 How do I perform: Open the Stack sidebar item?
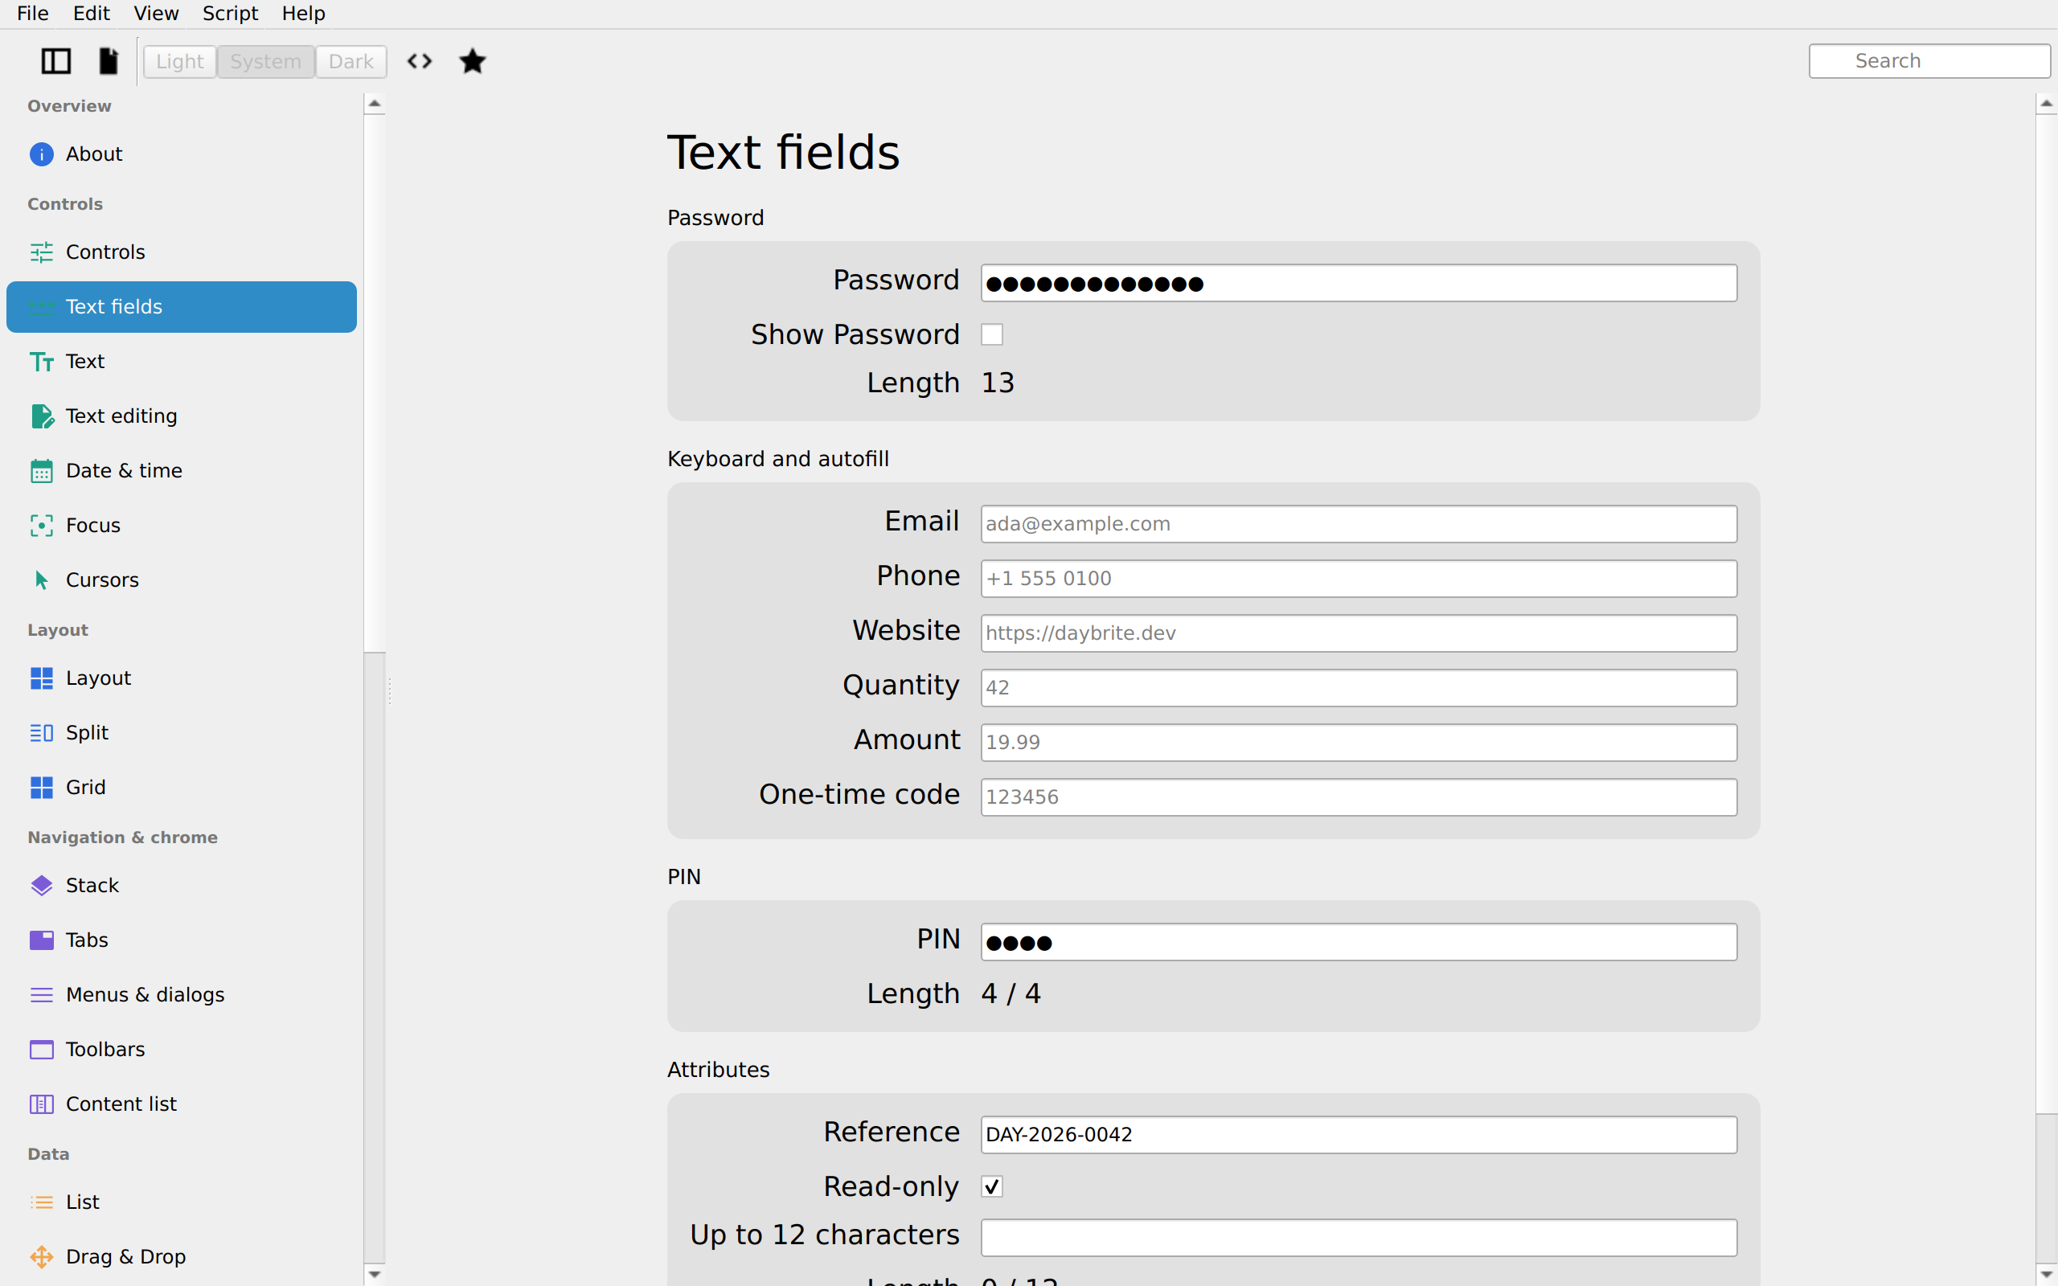(x=181, y=886)
